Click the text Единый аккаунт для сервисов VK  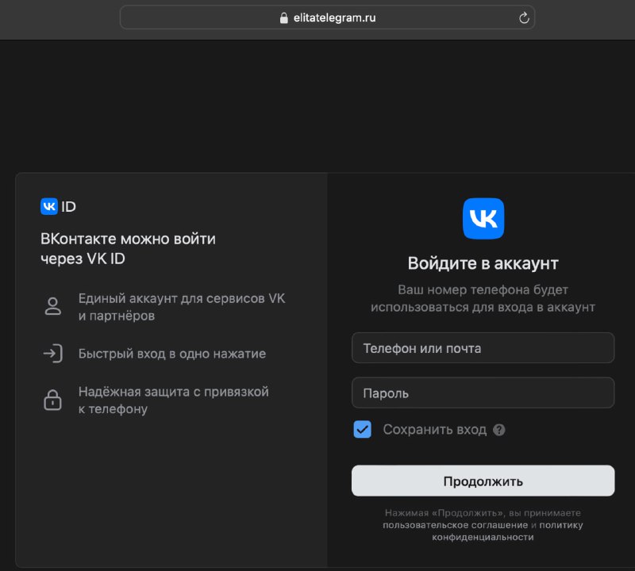(182, 298)
